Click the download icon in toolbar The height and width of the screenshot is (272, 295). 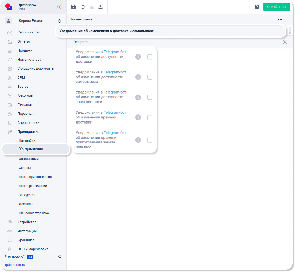[101, 7]
